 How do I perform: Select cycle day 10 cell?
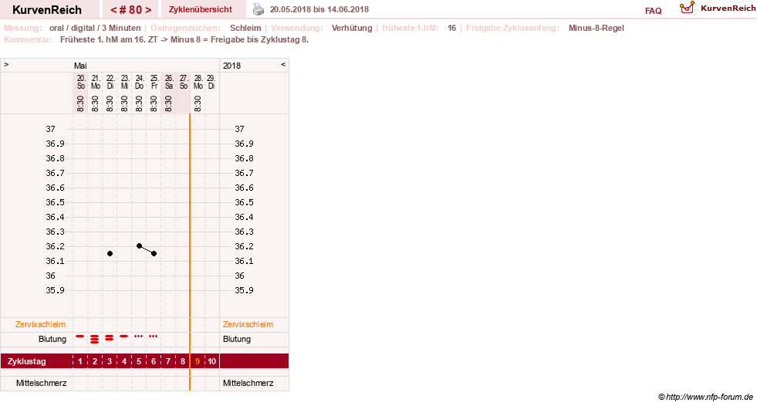click(212, 361)
